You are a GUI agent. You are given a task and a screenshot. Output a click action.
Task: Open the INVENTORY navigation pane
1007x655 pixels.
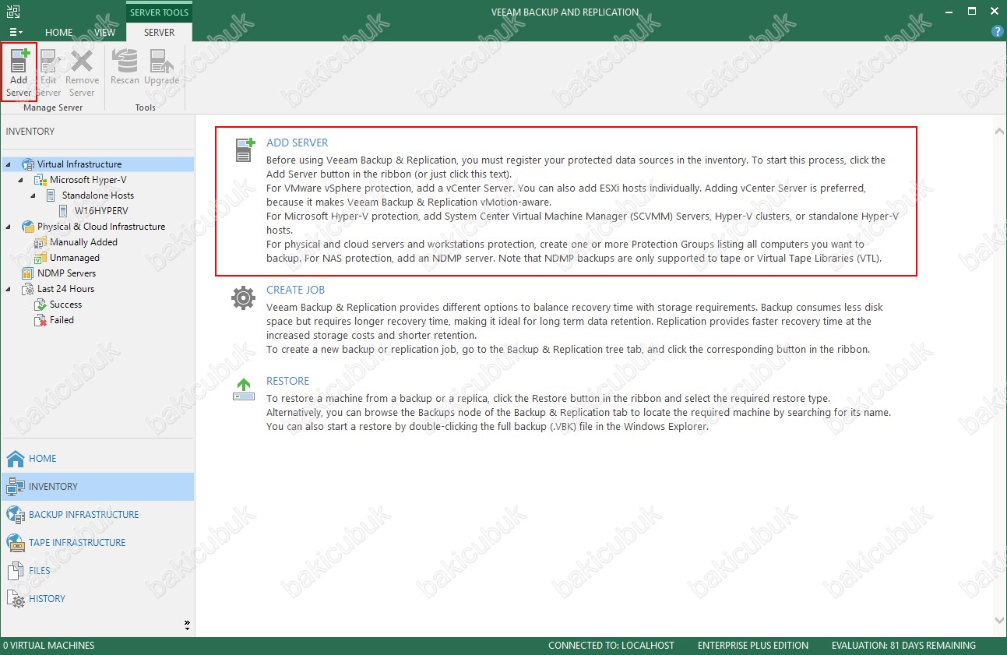(97, 487)
